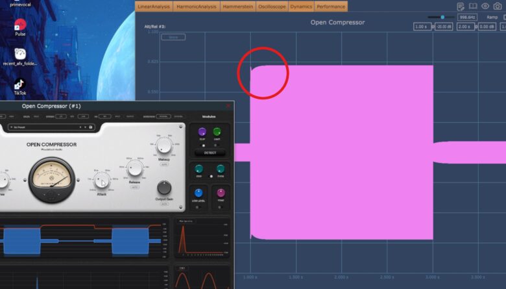The image size is (506, 289).
Task: Click the camera snapshot icon
Action: coord(498,6)
